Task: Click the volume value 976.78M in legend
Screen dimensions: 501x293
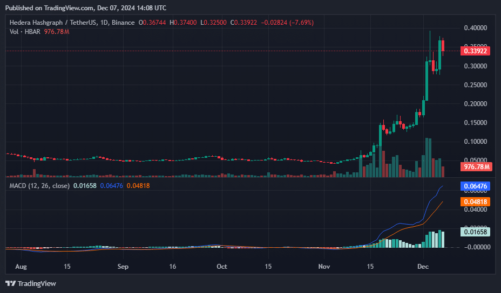Action: 57,32
